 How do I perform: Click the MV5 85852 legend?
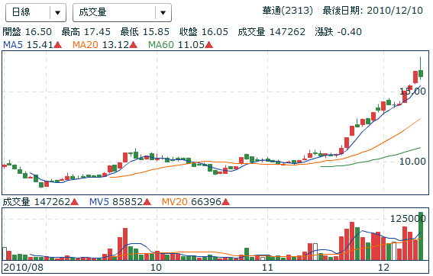[x=116, y=202]
